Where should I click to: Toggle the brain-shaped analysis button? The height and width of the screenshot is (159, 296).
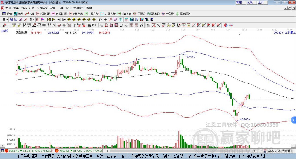121,20
